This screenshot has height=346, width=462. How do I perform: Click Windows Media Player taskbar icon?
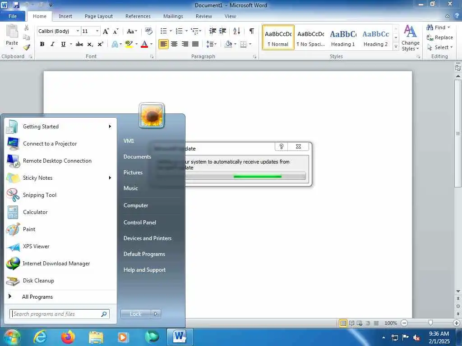[123, 337]
